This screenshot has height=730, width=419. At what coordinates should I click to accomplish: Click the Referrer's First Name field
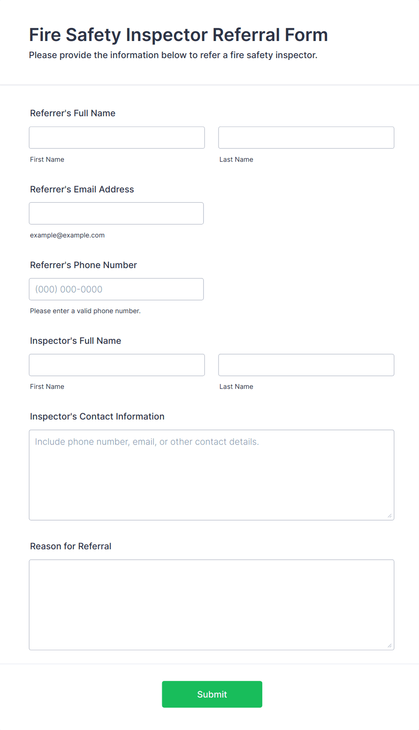click(x=117, y=137)
